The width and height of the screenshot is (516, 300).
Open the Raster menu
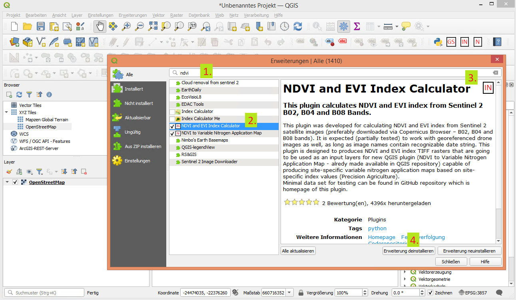pos(177,15)
